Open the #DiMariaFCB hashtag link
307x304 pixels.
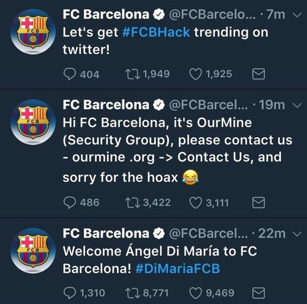click(x=177, y=269)
